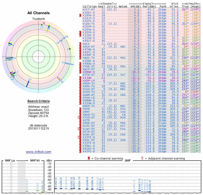Viewport: 203px width, 195px height.
Task: Click the adjacent channel warning icon beside KTVD-DT
Action: (79, 117)
